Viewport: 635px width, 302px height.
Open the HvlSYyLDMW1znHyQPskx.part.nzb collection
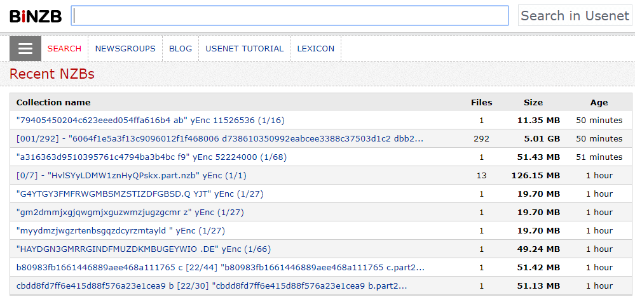(131, 175)
